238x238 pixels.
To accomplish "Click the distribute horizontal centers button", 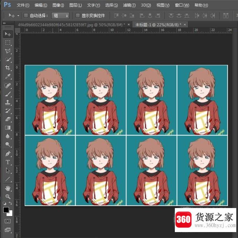I will [x=205, y=15].
